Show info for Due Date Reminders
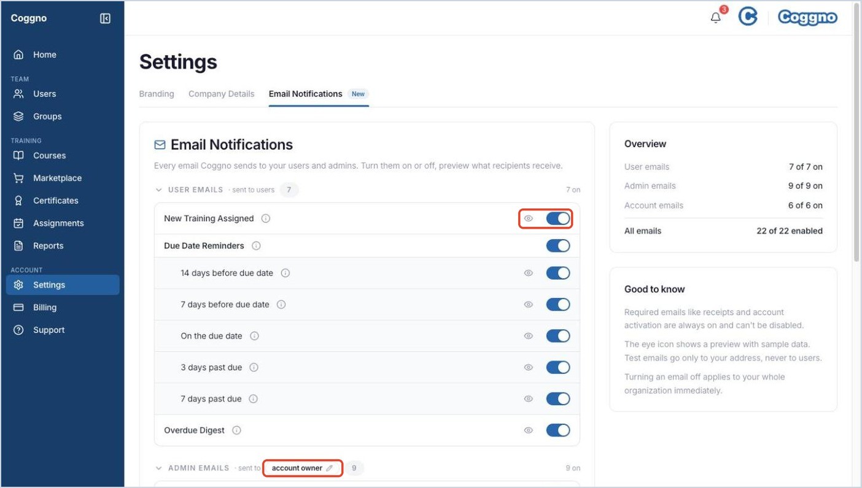The width and height of the screenshot is (862, 488). point(256,246)
